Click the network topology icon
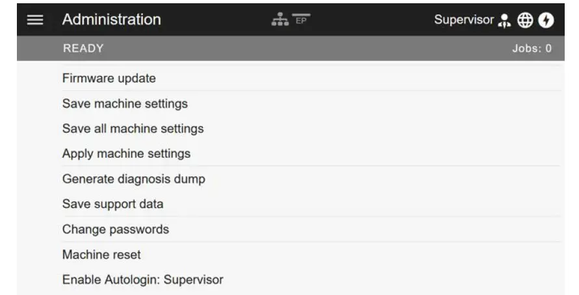 [280, 20]
